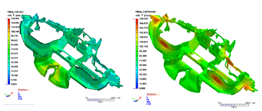This screenshot has height=111, width=262.
Task: Click the left 300.0 mm scale bar
Action: pyautogui.click(x=101, y=100)
